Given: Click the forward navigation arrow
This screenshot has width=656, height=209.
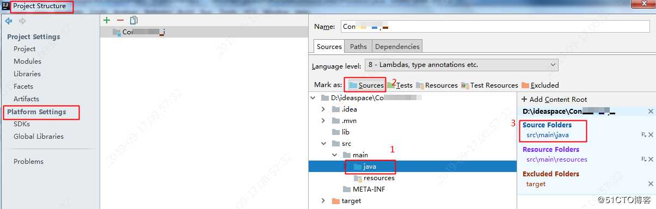Looking at the screenshot, I should coord(22,21).
